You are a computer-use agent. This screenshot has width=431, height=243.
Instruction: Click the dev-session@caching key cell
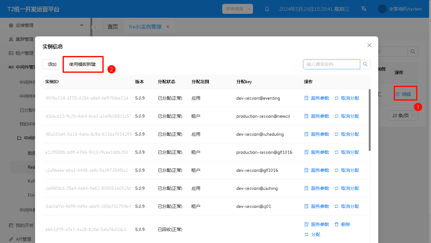257,188
